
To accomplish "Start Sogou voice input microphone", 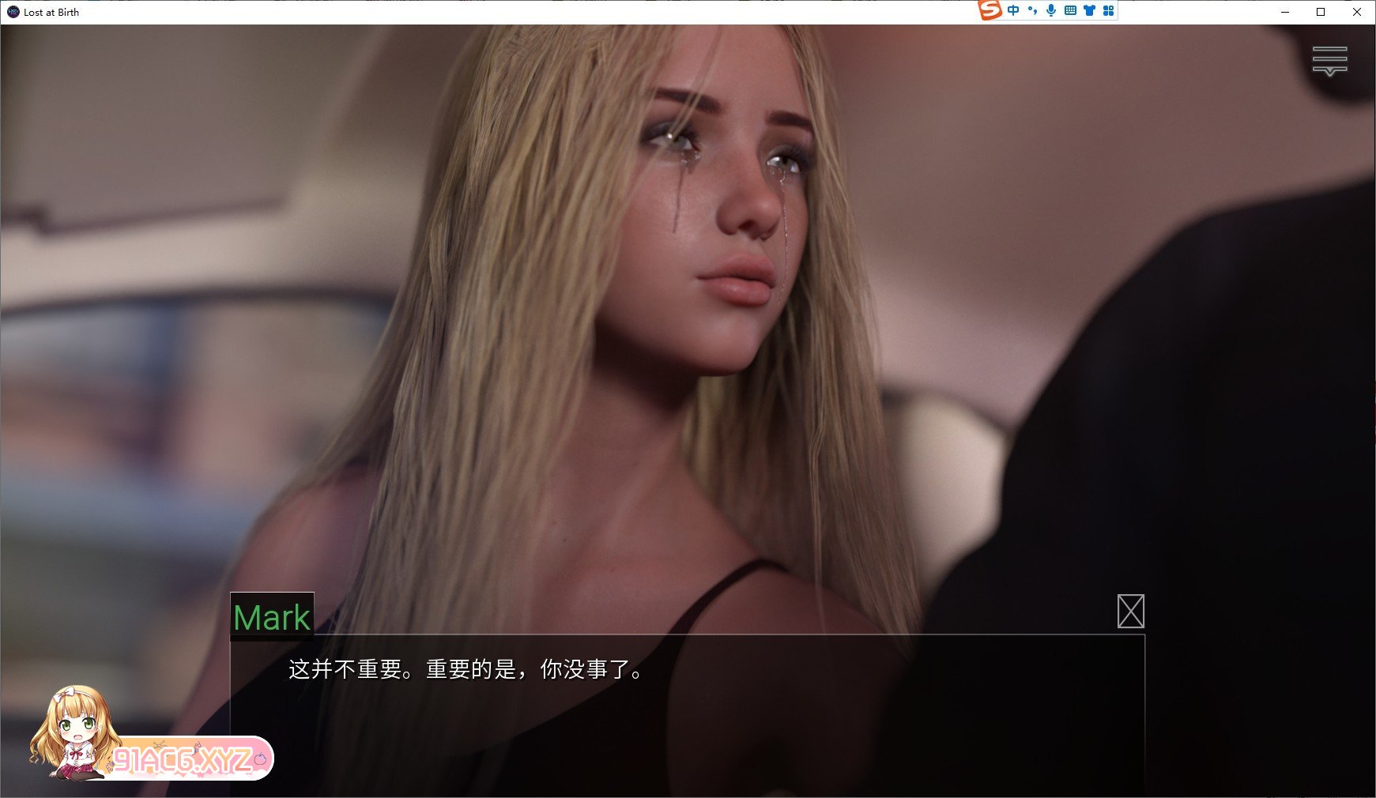I will point(1051,10).
